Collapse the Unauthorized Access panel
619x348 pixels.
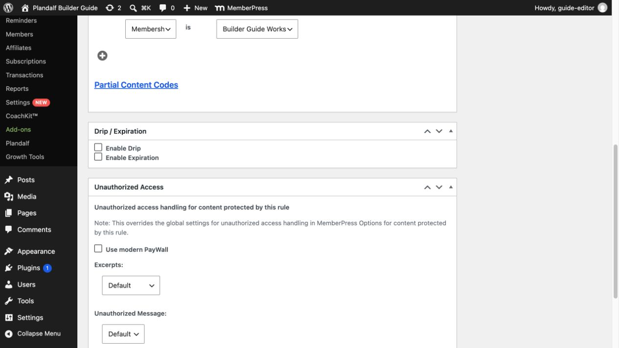[x=451, y=187]
